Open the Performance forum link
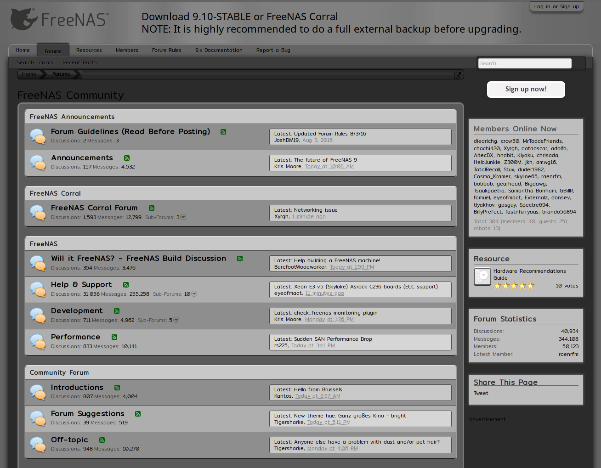 [x=75, y=337]
